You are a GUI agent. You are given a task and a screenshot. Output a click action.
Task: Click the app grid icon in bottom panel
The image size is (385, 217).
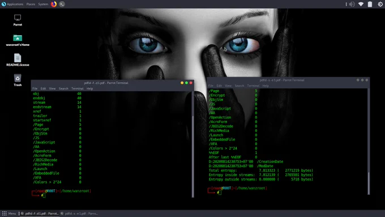(x=4, y=214)
